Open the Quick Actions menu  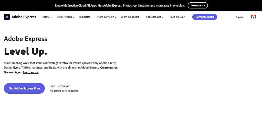[66, 17]
